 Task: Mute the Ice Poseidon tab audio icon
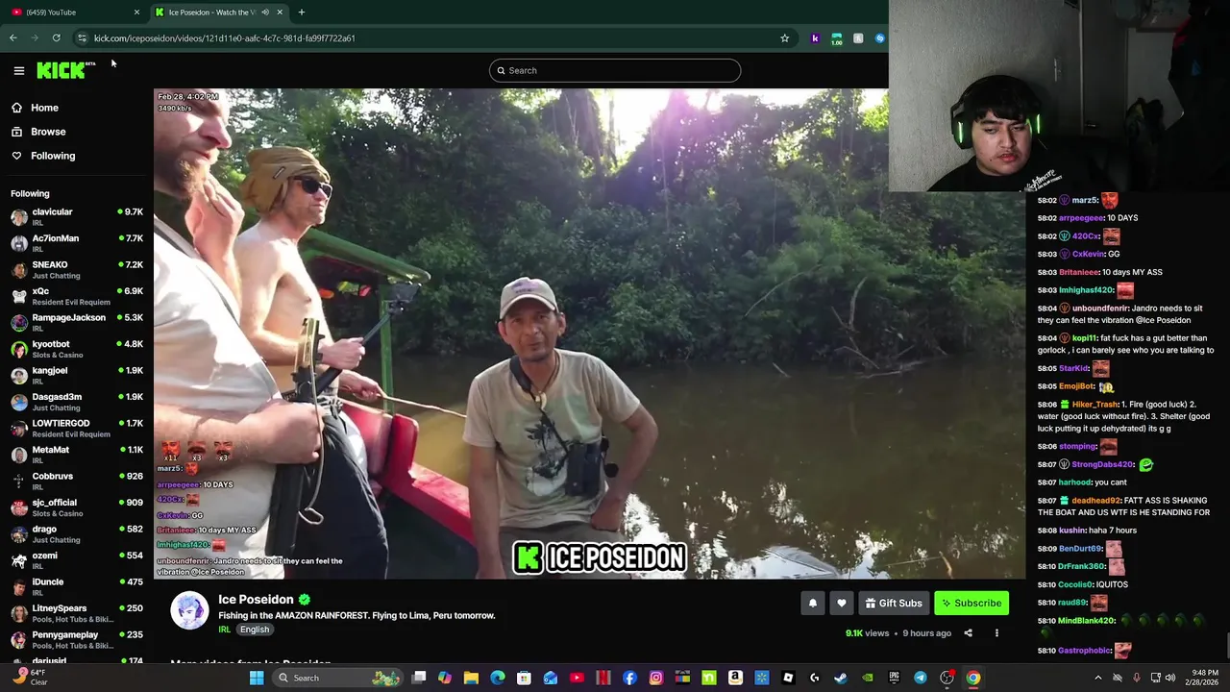pos(265,12)
